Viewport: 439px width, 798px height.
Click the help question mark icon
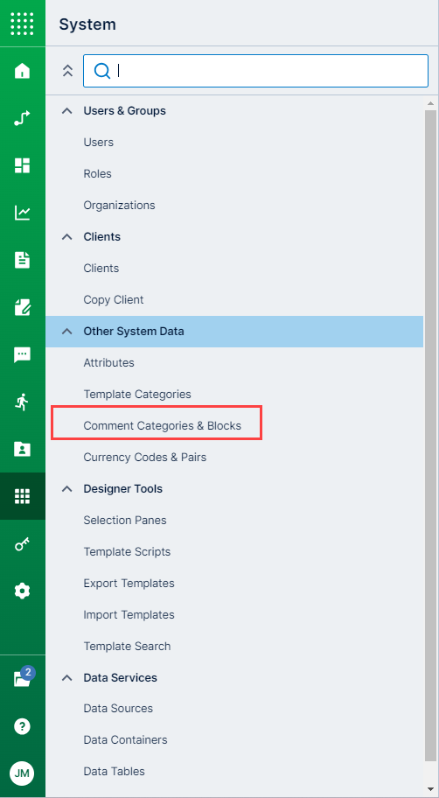point(23,726)
